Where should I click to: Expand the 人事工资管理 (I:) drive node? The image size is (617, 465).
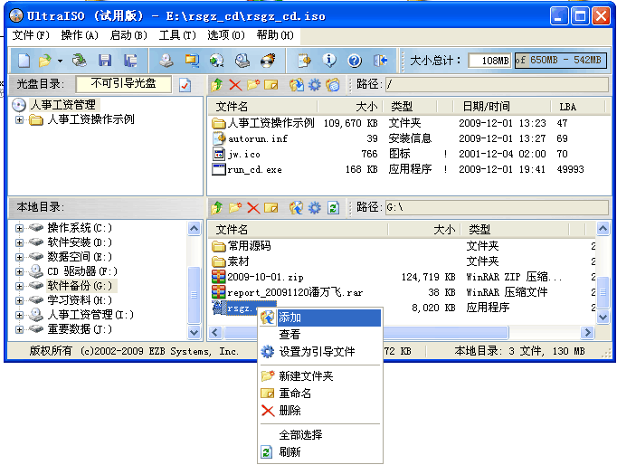[x=19, y=315]
